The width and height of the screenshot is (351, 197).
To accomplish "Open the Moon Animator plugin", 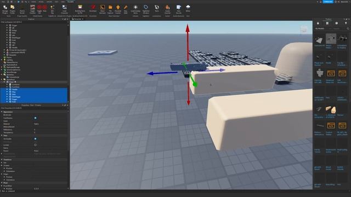I will point(103,9).
